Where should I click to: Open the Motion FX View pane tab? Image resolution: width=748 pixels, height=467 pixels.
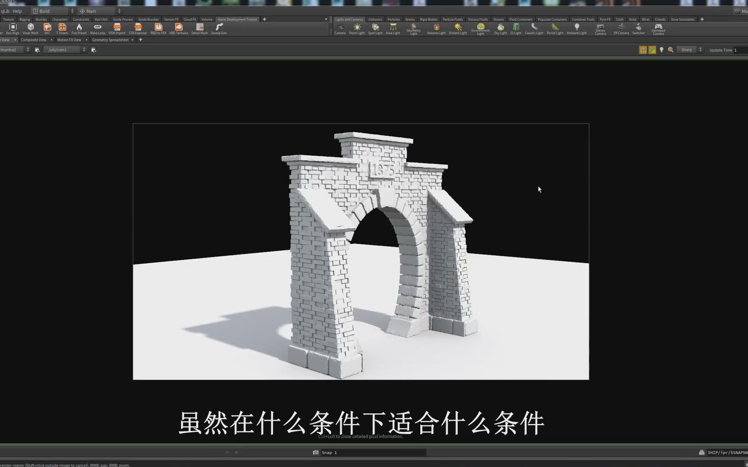click(69, 40)
